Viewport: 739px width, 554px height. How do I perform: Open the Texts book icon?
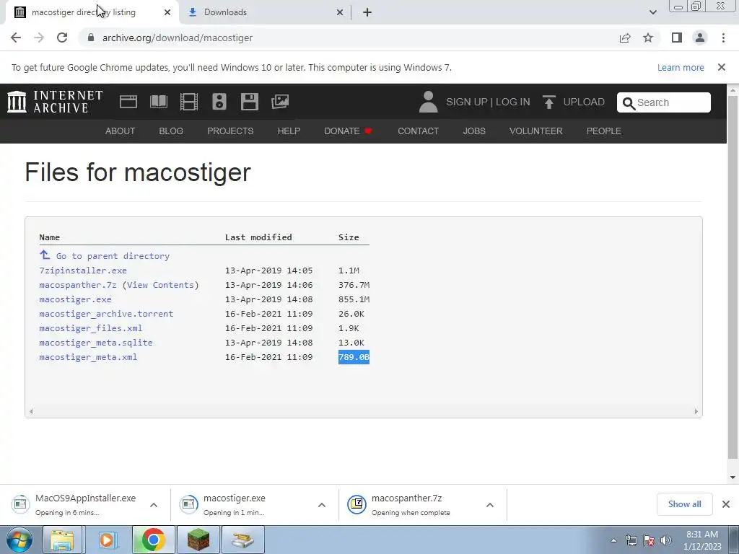click(158, 102)
